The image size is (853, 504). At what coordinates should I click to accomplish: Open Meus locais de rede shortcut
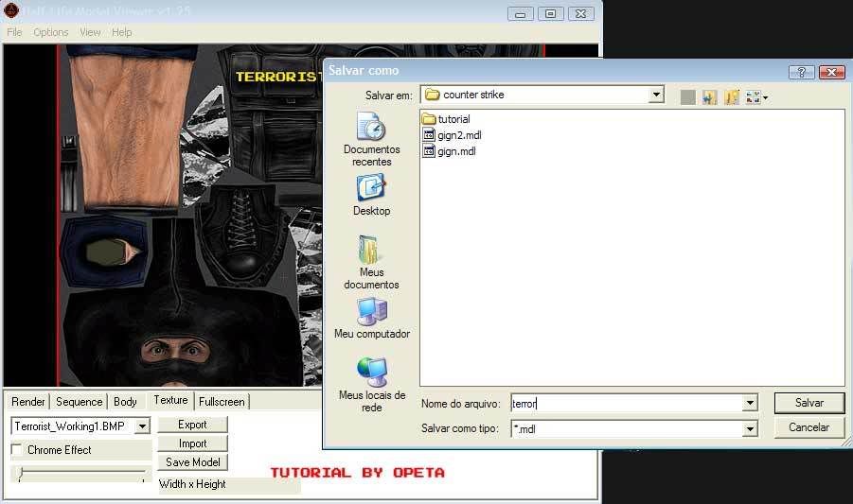(x=371, y=385)
